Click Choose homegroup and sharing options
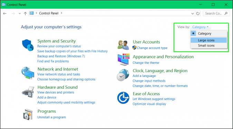This screenshot has height=129, width=233. pos(66,79)
